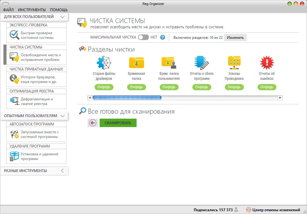307x214 pixels.
Task: Click the magnifier icon beside Все готово
Action: click(x=83, y=111)
